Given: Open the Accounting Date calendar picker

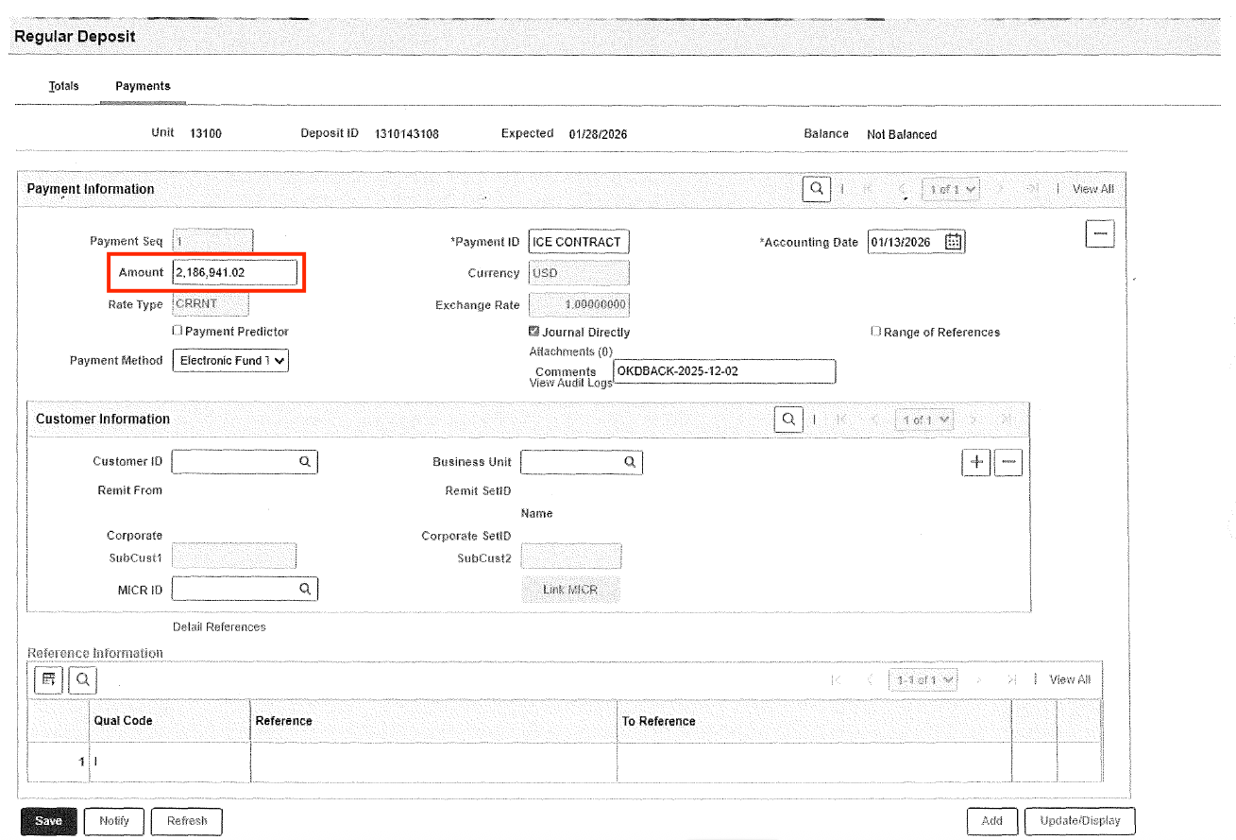Looking at the screenshot, I should coord(954,242).
